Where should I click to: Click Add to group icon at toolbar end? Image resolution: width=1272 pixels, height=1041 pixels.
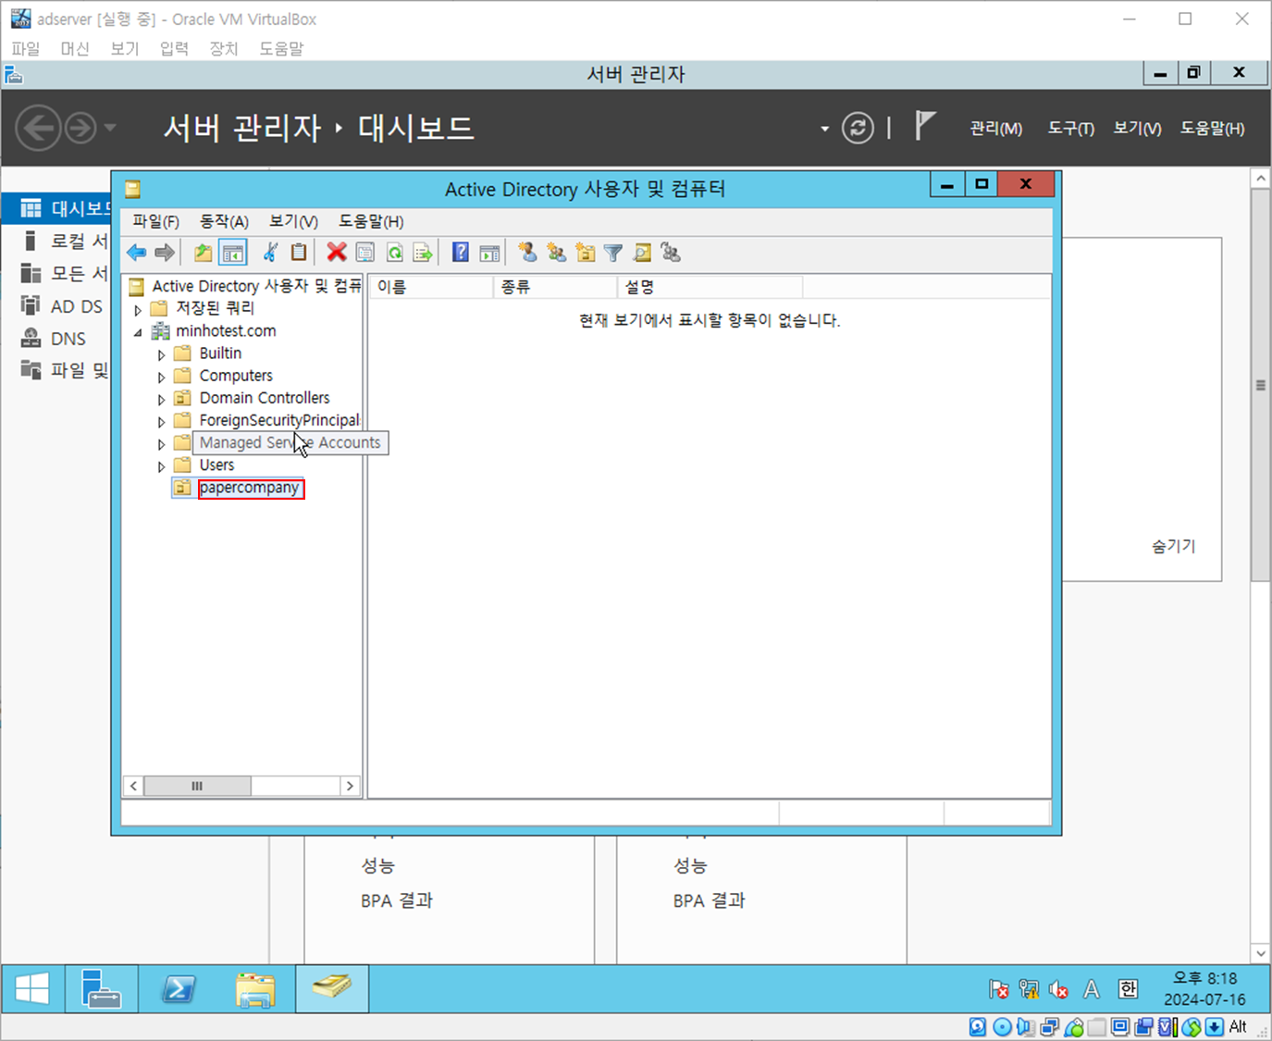point(671,253)
